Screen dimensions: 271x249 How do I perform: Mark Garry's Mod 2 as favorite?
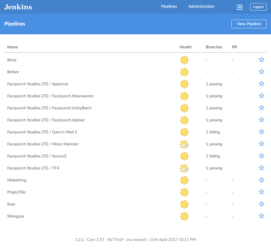point(262,132)
